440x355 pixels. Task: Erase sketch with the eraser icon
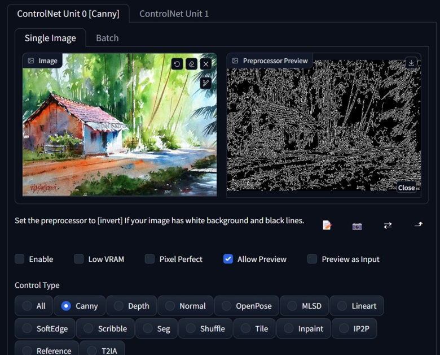(191, 64)
